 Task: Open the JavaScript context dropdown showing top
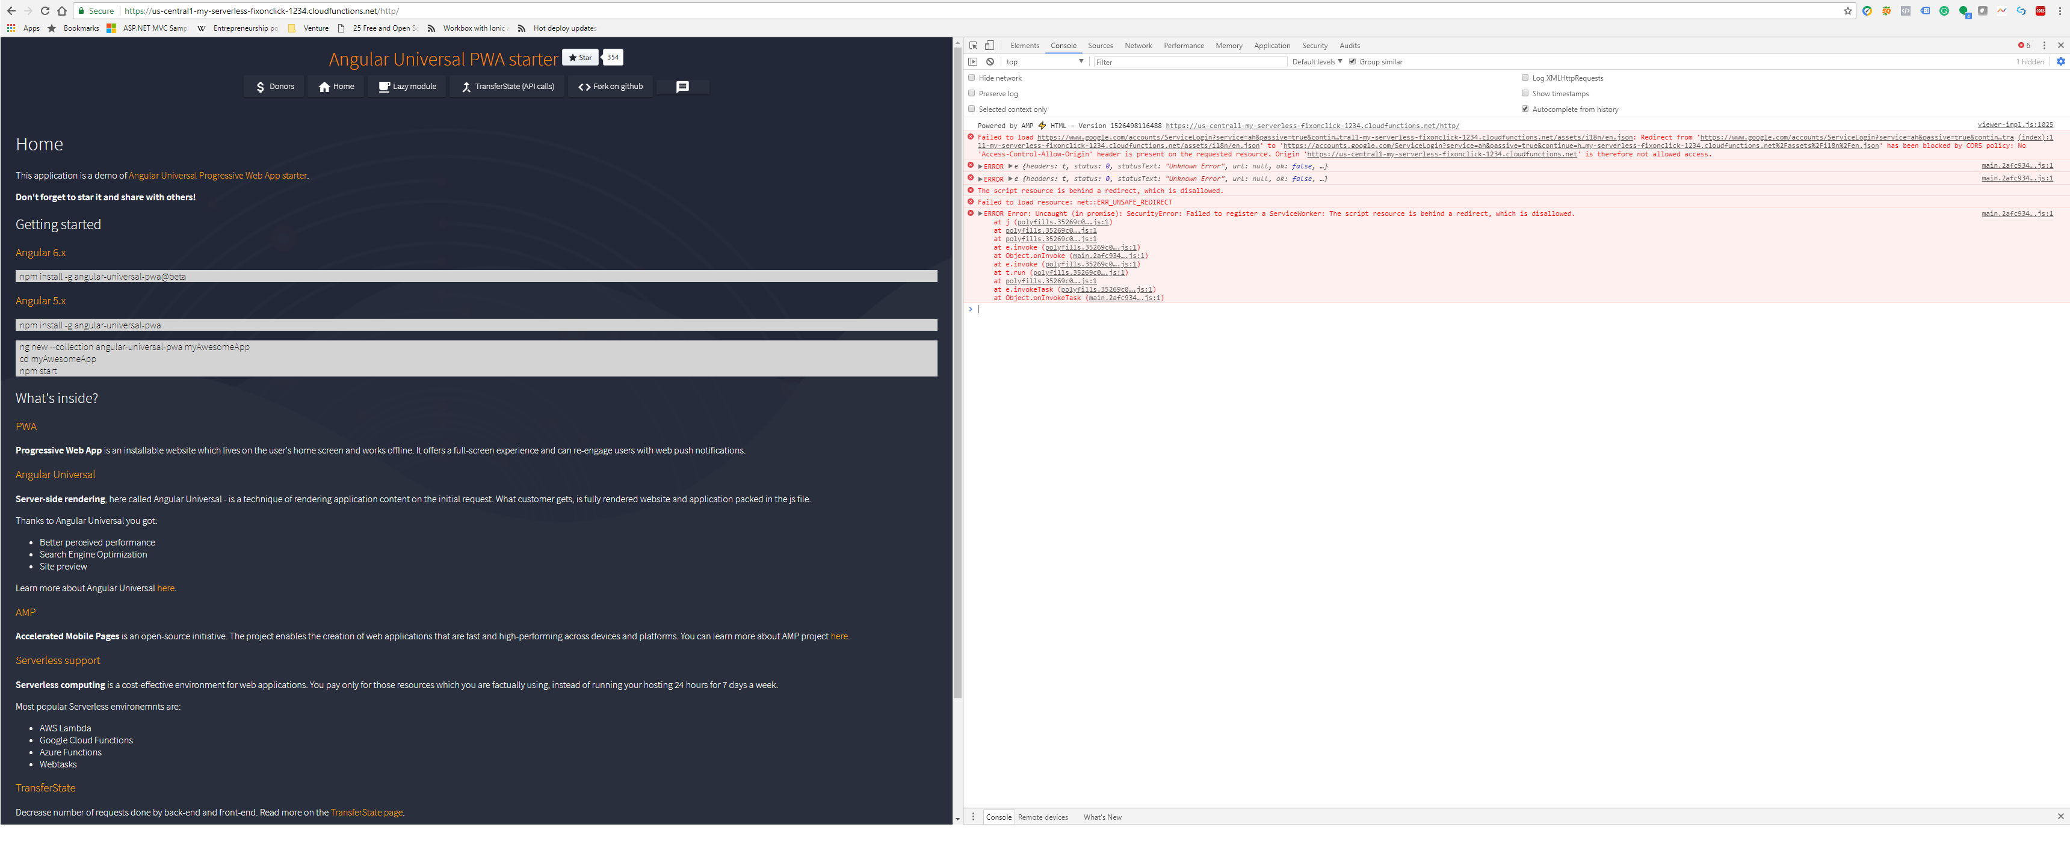(1045, 61)
